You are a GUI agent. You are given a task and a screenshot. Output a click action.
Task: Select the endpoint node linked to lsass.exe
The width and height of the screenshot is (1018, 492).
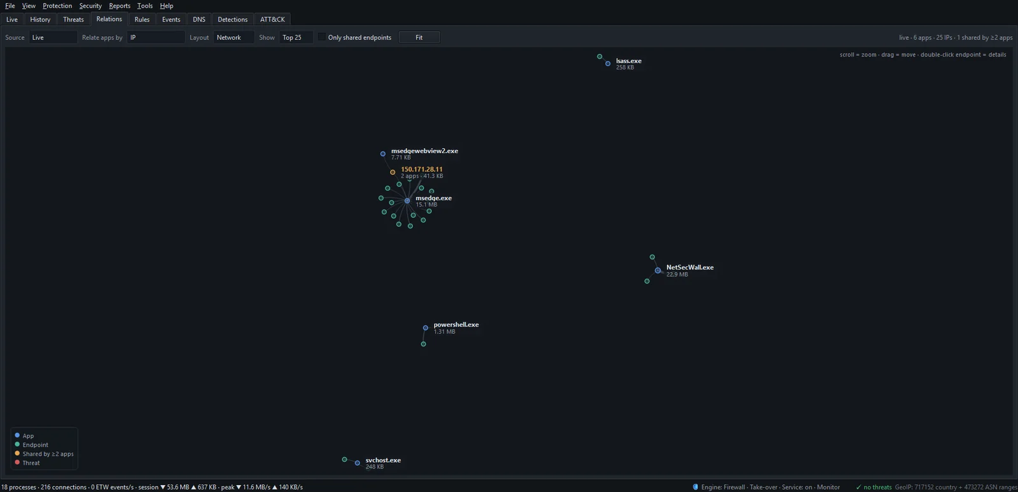(599, 57)
